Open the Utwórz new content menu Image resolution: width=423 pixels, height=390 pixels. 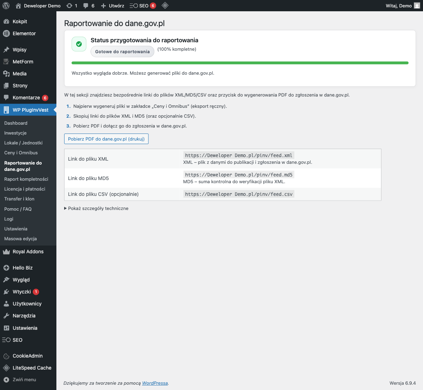click(x=112, y=6)
